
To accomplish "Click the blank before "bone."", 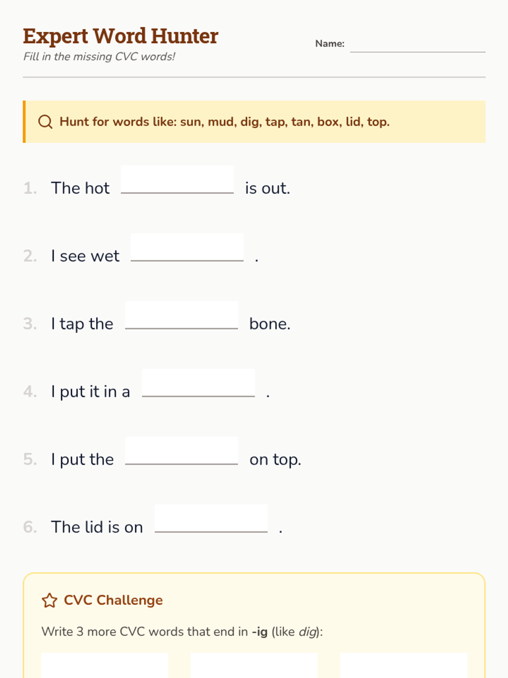I will (x=181, y=316).
